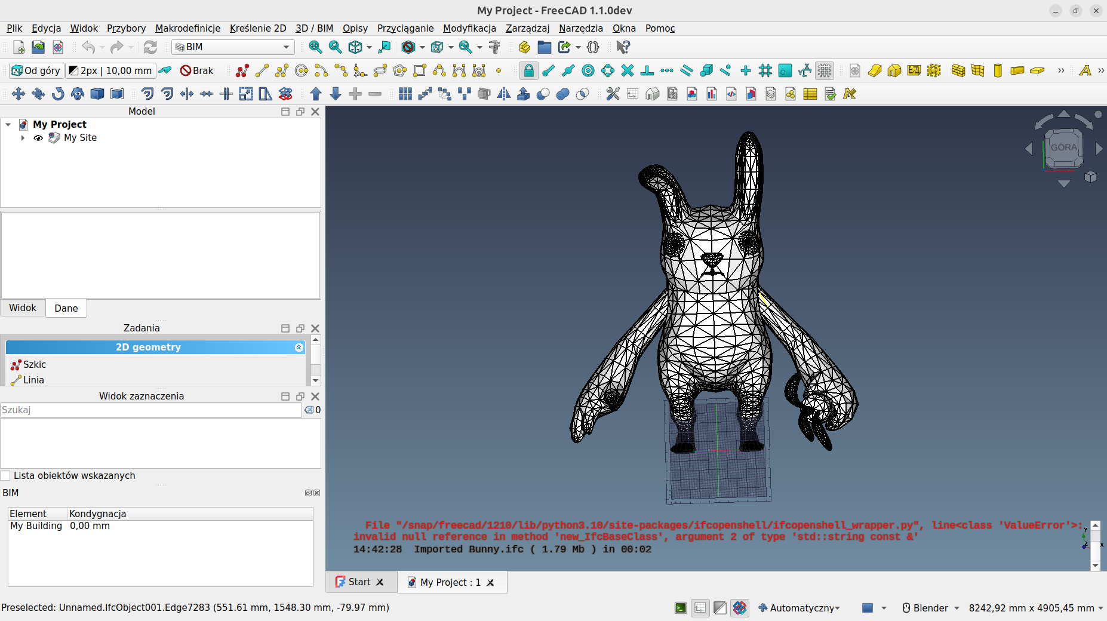Select the Point drawing tool
The height and width of the screenshot is (621, 1107).
[x=499, y=70]
